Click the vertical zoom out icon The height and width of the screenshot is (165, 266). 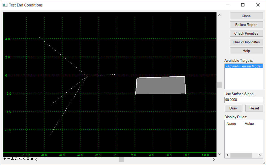(x=24, y=159)
